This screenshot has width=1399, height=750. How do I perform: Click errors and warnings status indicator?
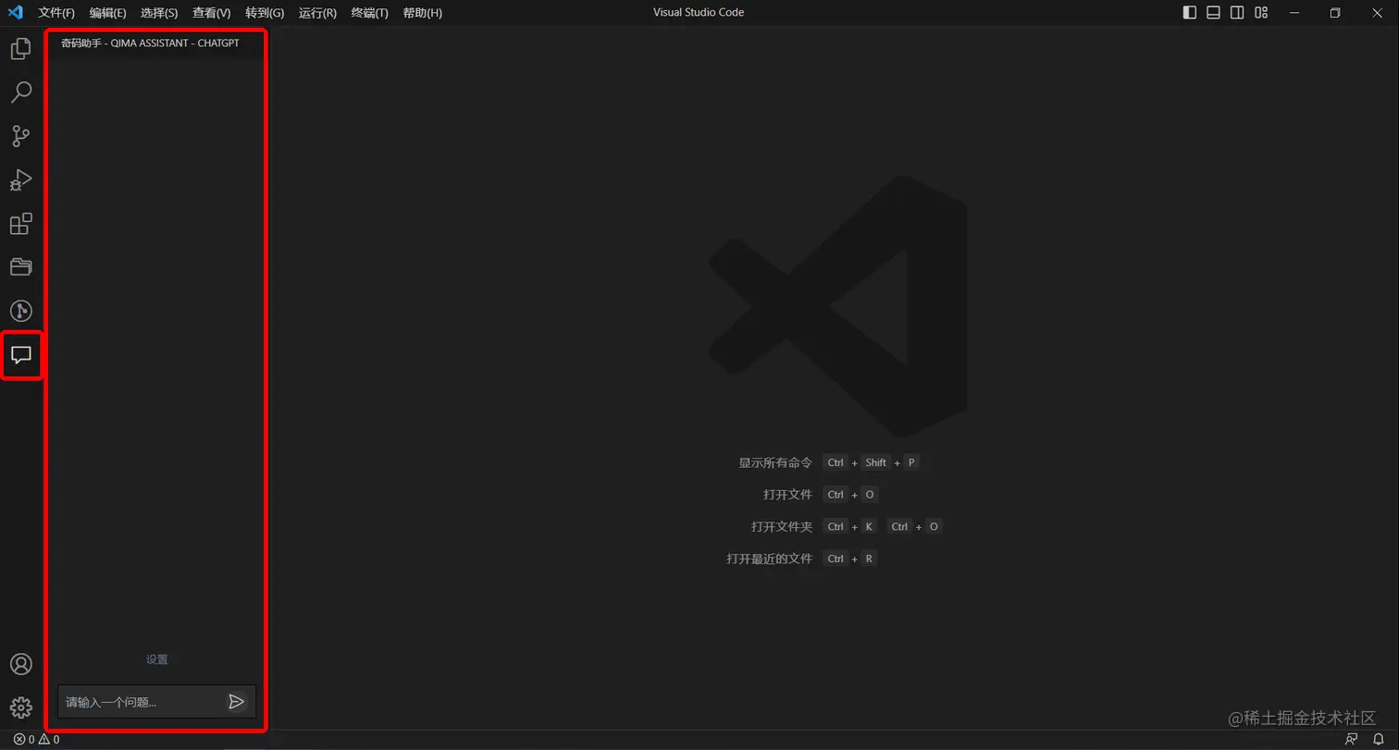36,740
